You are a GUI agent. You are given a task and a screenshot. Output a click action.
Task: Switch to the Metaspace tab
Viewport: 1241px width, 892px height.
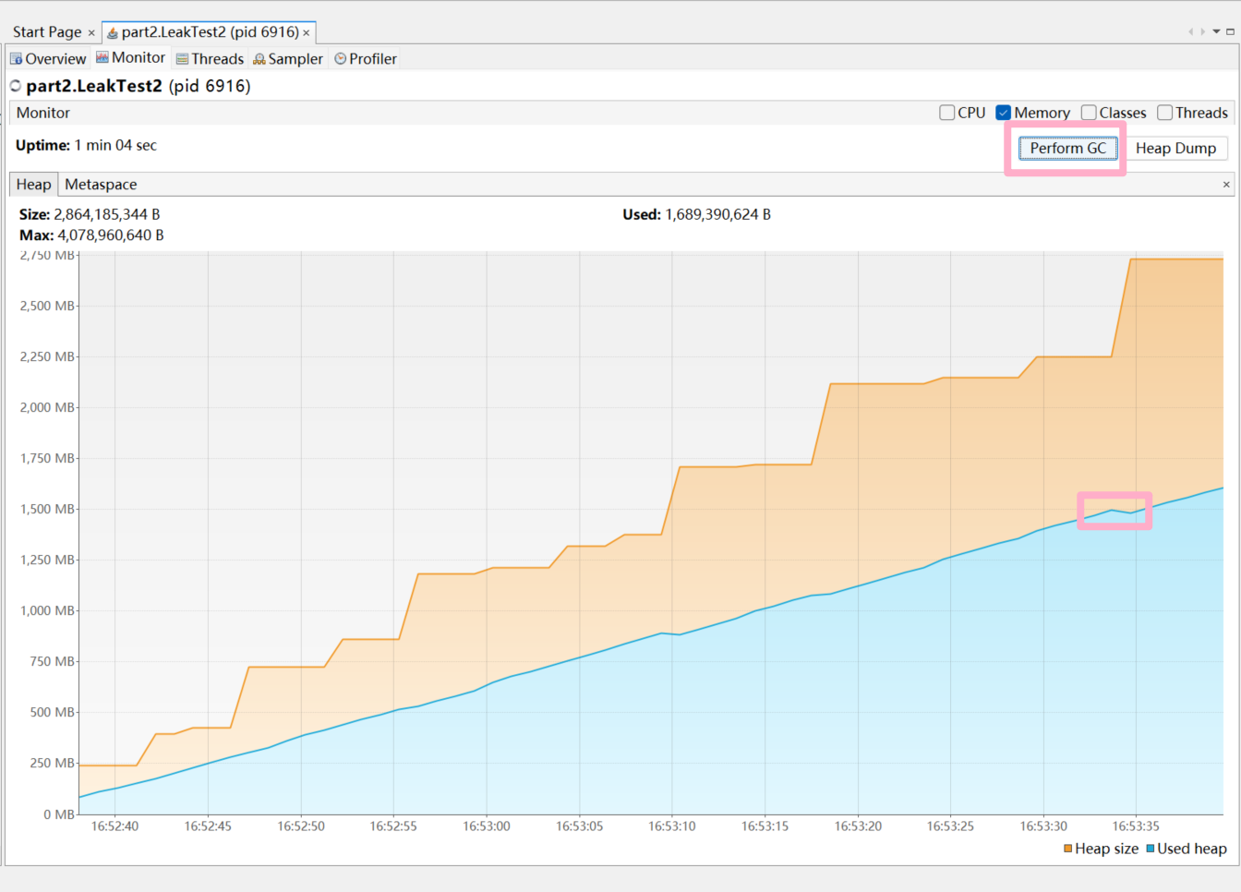pyautogui.click(x=101, y=185)
